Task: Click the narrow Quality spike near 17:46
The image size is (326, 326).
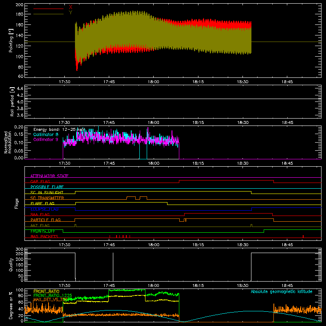Action: pyautogui.click(x=113, y=267)
